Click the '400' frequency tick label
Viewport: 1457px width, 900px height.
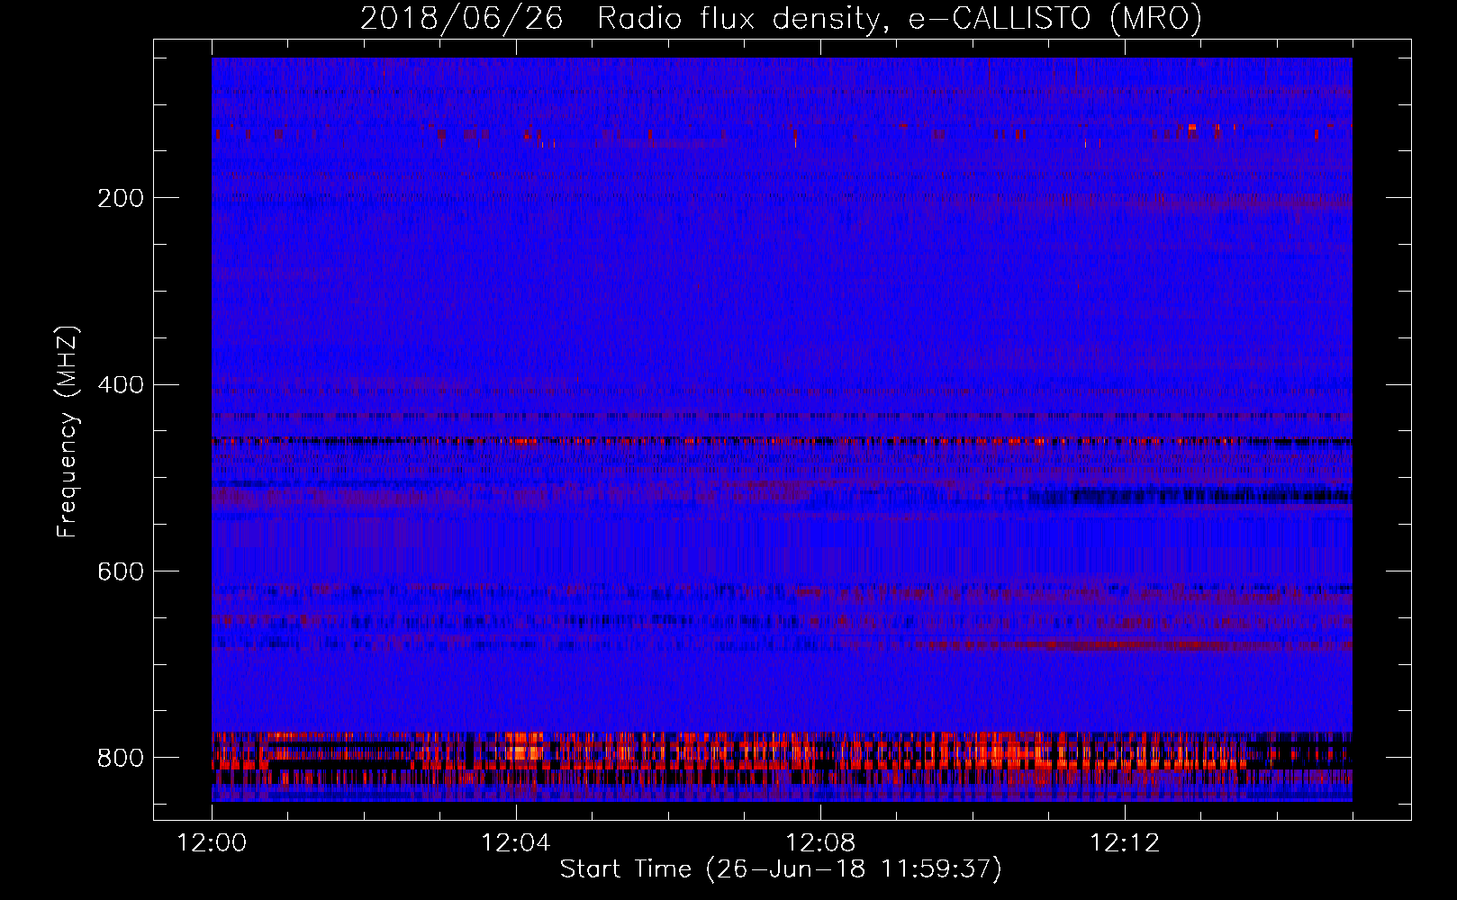point(121,385)
